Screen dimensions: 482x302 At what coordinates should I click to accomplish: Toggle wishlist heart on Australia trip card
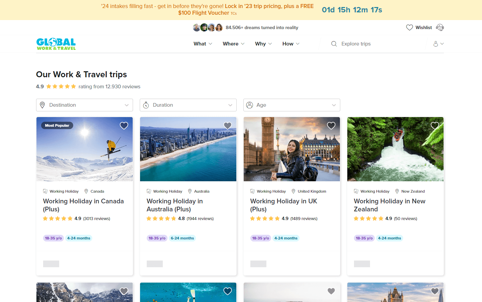click(x=228, y=126)
